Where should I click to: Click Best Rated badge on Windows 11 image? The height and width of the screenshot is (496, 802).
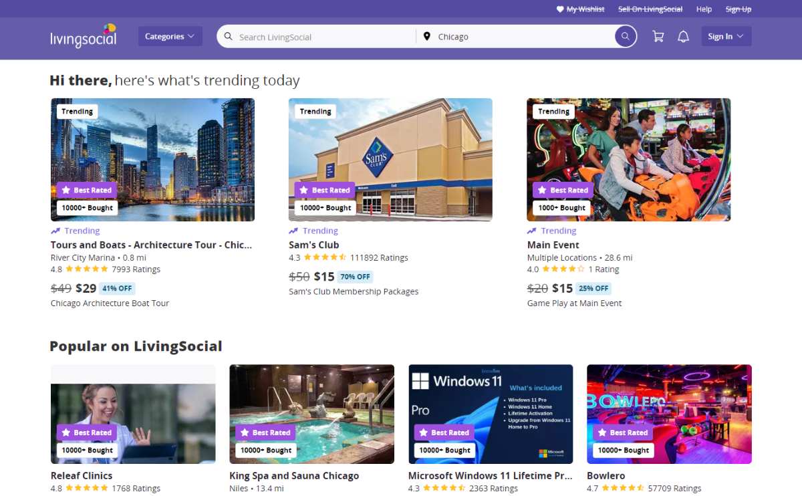pos(444,432)
